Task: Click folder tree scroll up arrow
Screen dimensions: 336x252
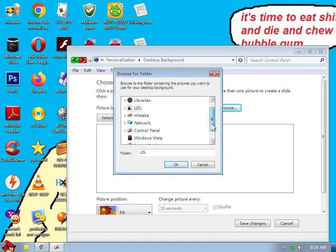Action: (x=212, y=99)
